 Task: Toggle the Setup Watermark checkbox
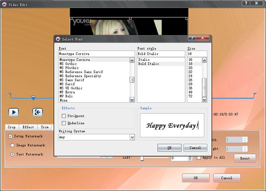pos(11,136)
